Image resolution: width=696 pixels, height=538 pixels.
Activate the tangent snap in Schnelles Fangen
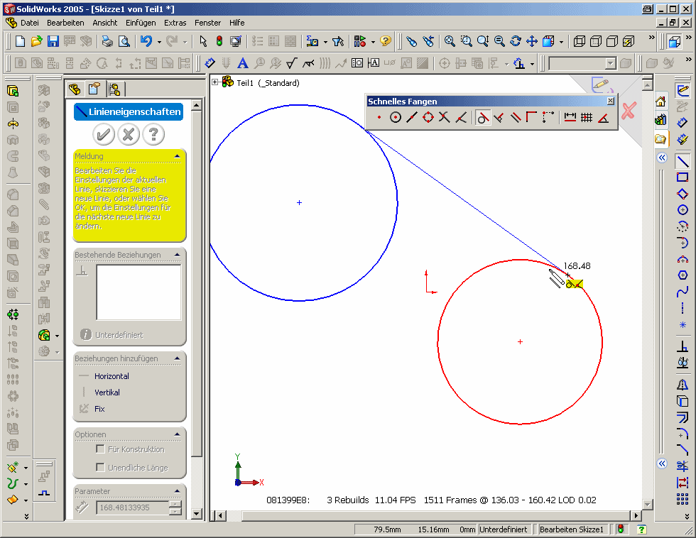pyautogui.click(x=482, y=118)
